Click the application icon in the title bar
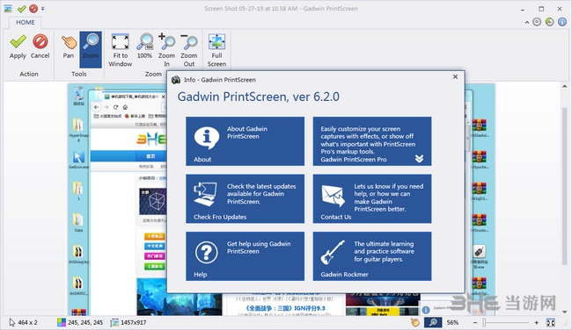This screenshot has height=330, width=572. (8, 9)
